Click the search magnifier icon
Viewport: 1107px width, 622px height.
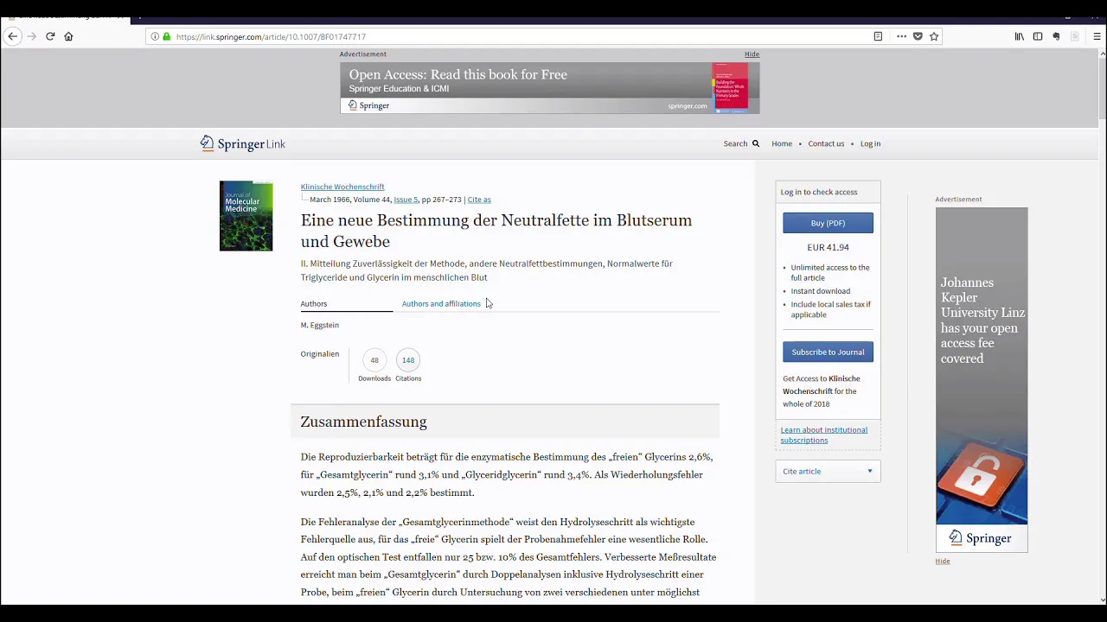755,143
